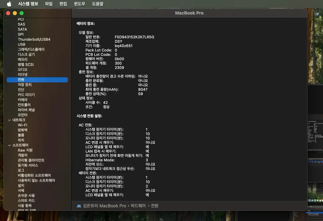Image resolution: width=323 pixels, height=221 pixels.
Task: Select 방화벽 in the sidebar
Action: (23, 130)
